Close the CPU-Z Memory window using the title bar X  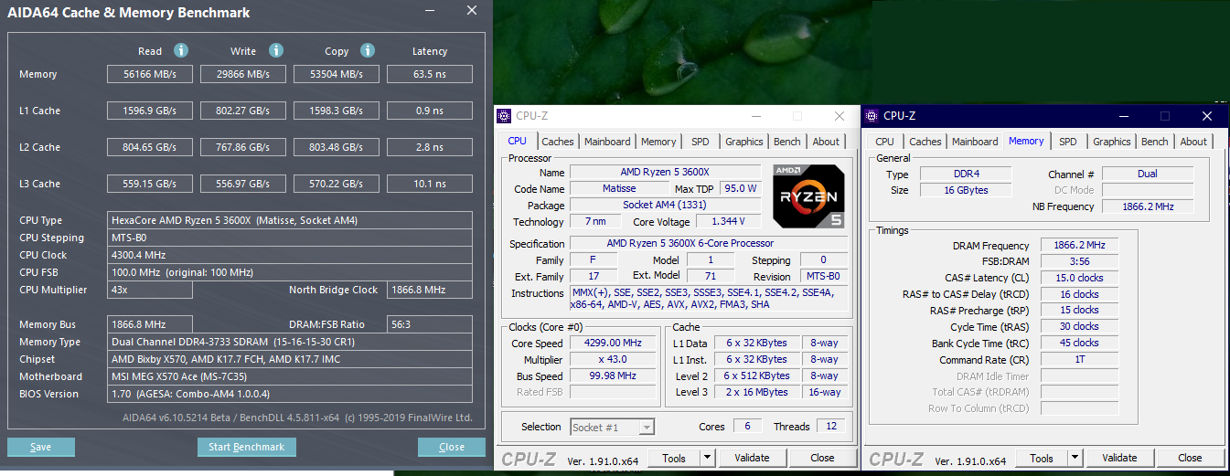tap(1207, 116)
